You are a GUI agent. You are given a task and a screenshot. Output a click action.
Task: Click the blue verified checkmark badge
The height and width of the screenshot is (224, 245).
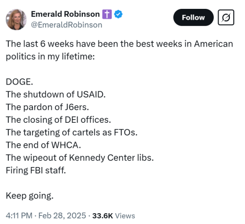tap(118, 14)
